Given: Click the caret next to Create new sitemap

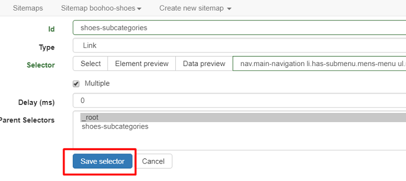Looking at the screenshot, I should point(229,9).
